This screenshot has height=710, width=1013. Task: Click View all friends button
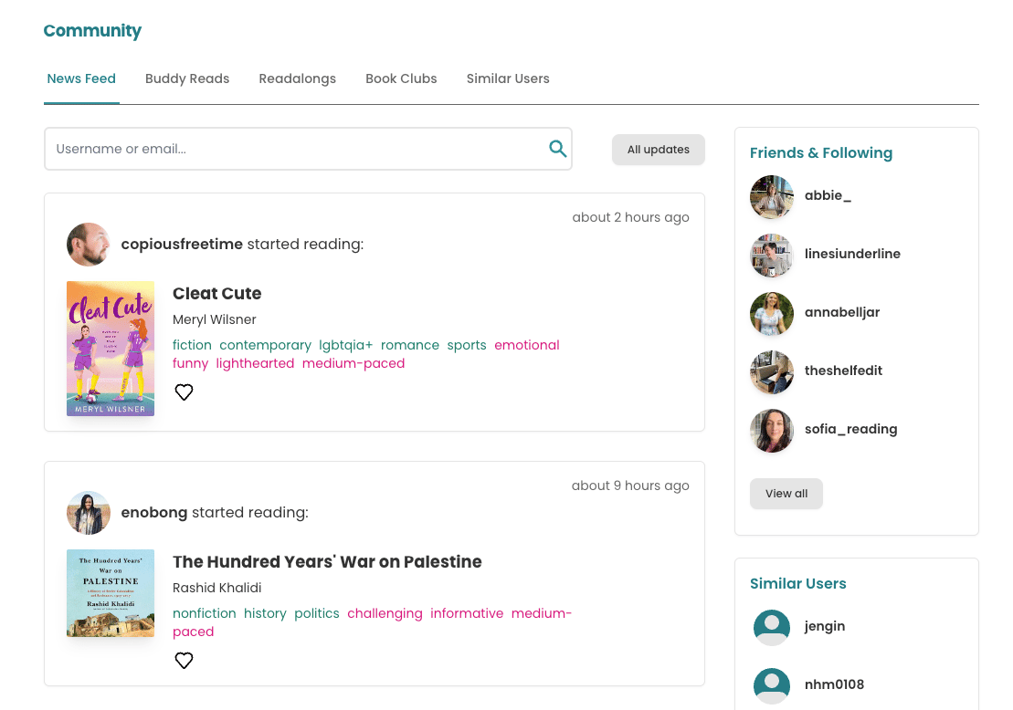[786, 494]
